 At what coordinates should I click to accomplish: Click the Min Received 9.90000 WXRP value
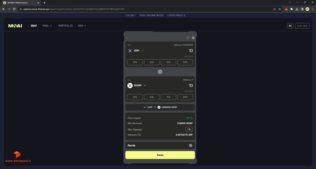(x=185, y=123)
